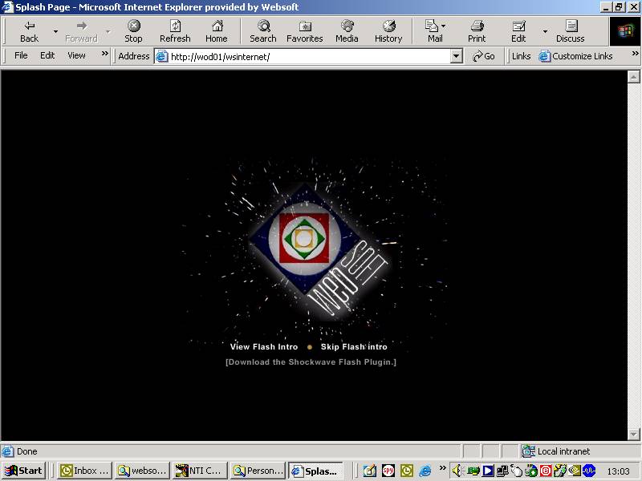Click the Back arrow button
The height and width of the screenshot is (481, 642).
coord(29,31)
